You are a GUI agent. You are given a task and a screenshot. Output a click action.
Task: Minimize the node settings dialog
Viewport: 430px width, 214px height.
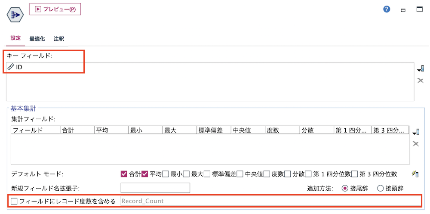point(403,10)
